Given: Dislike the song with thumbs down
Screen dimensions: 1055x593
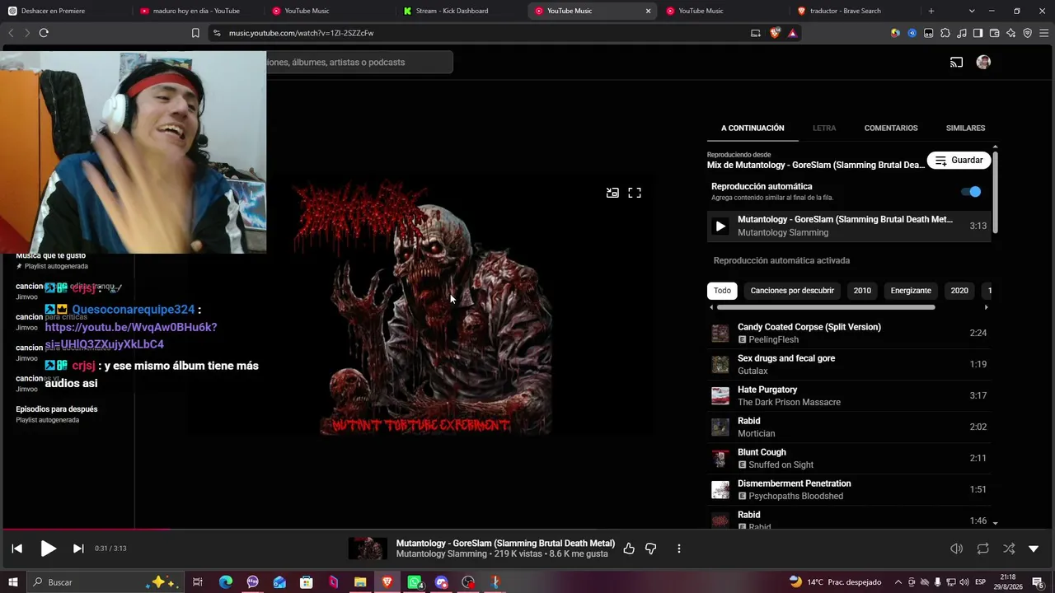Looking at the screenshot, I should 651,549.
